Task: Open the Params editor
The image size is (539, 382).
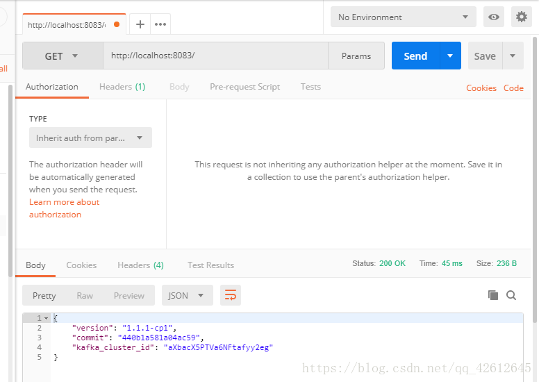Action: (356, 56)
